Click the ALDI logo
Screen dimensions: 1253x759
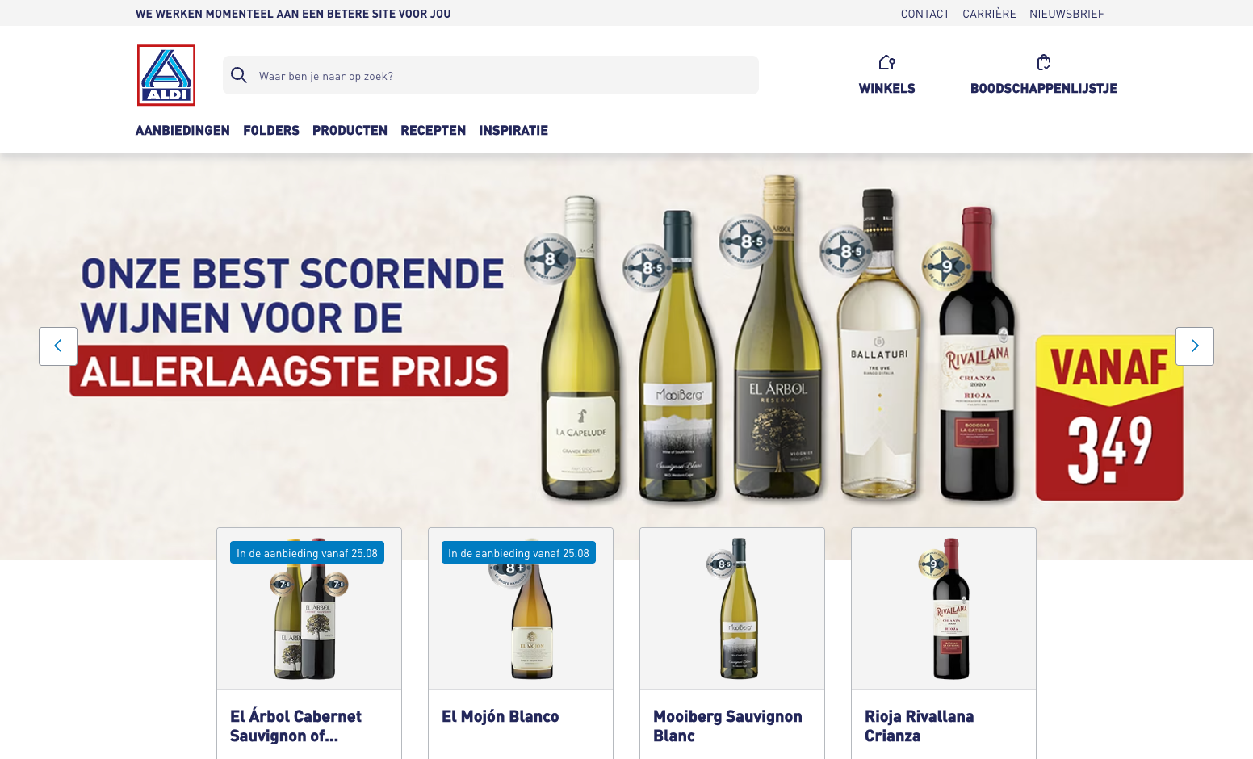[x=166, y=75]
